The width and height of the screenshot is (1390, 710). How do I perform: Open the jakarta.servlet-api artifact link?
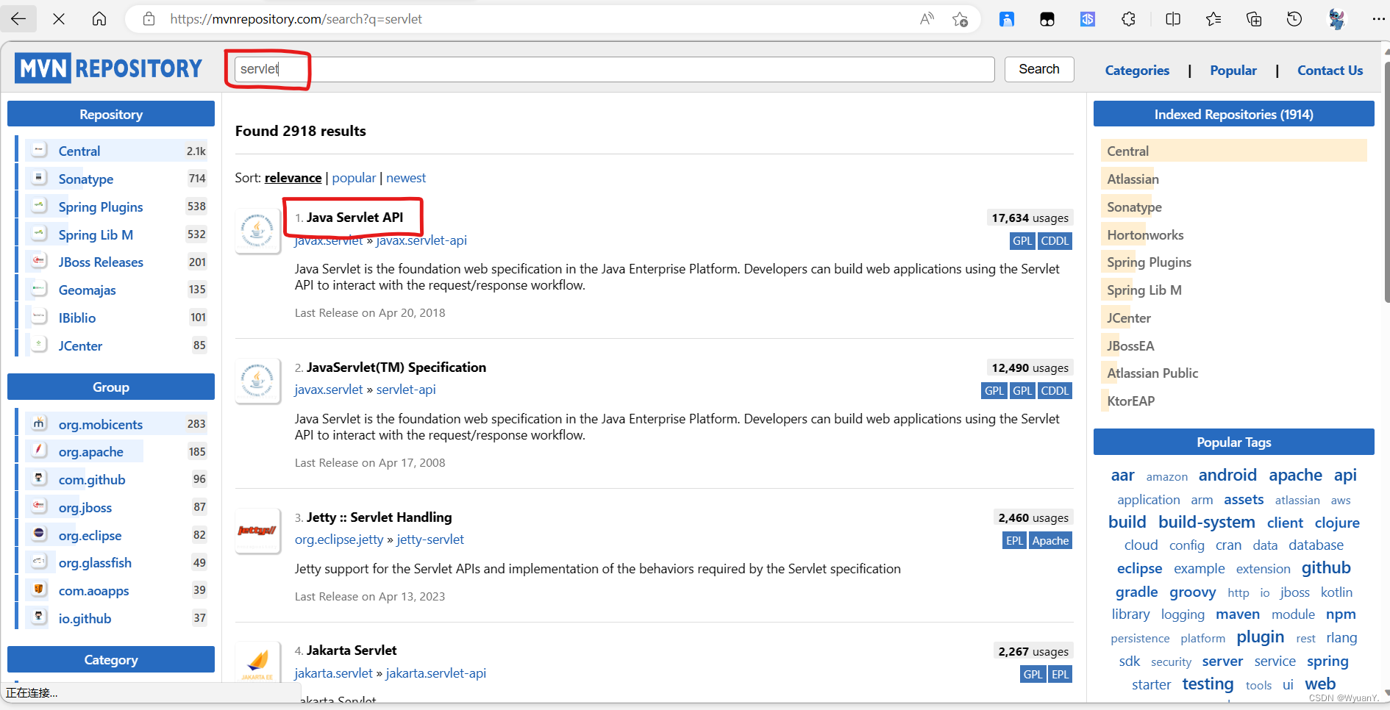[436, 673]
